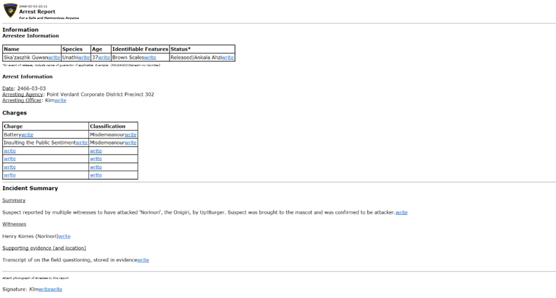Click first write link after Signature Kim
This screenshot has height=298, width=556.
pos(44,289)
